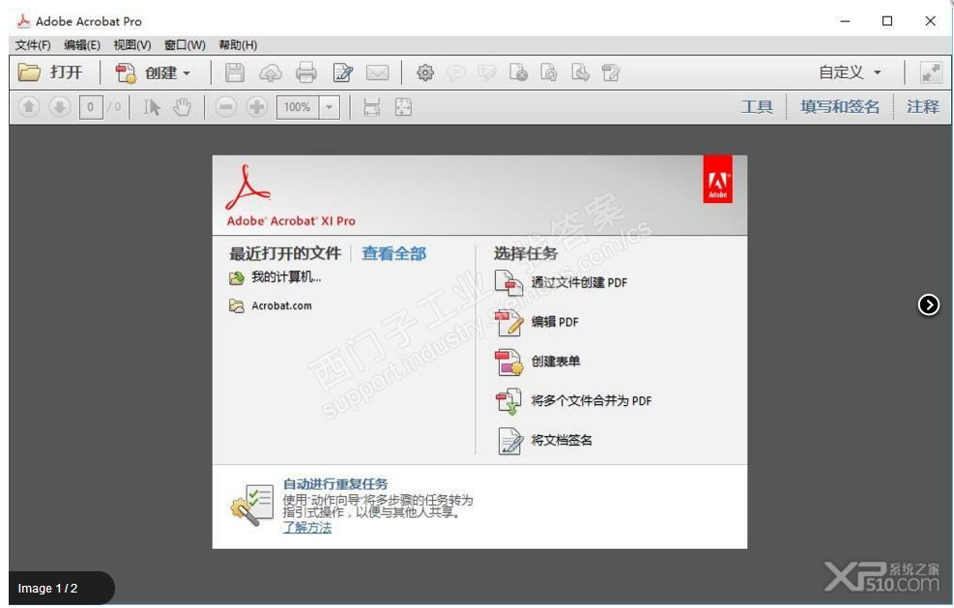Screen dimensions: 954x608
Task: Click the Open folder icon
Action: coord(29,72)
